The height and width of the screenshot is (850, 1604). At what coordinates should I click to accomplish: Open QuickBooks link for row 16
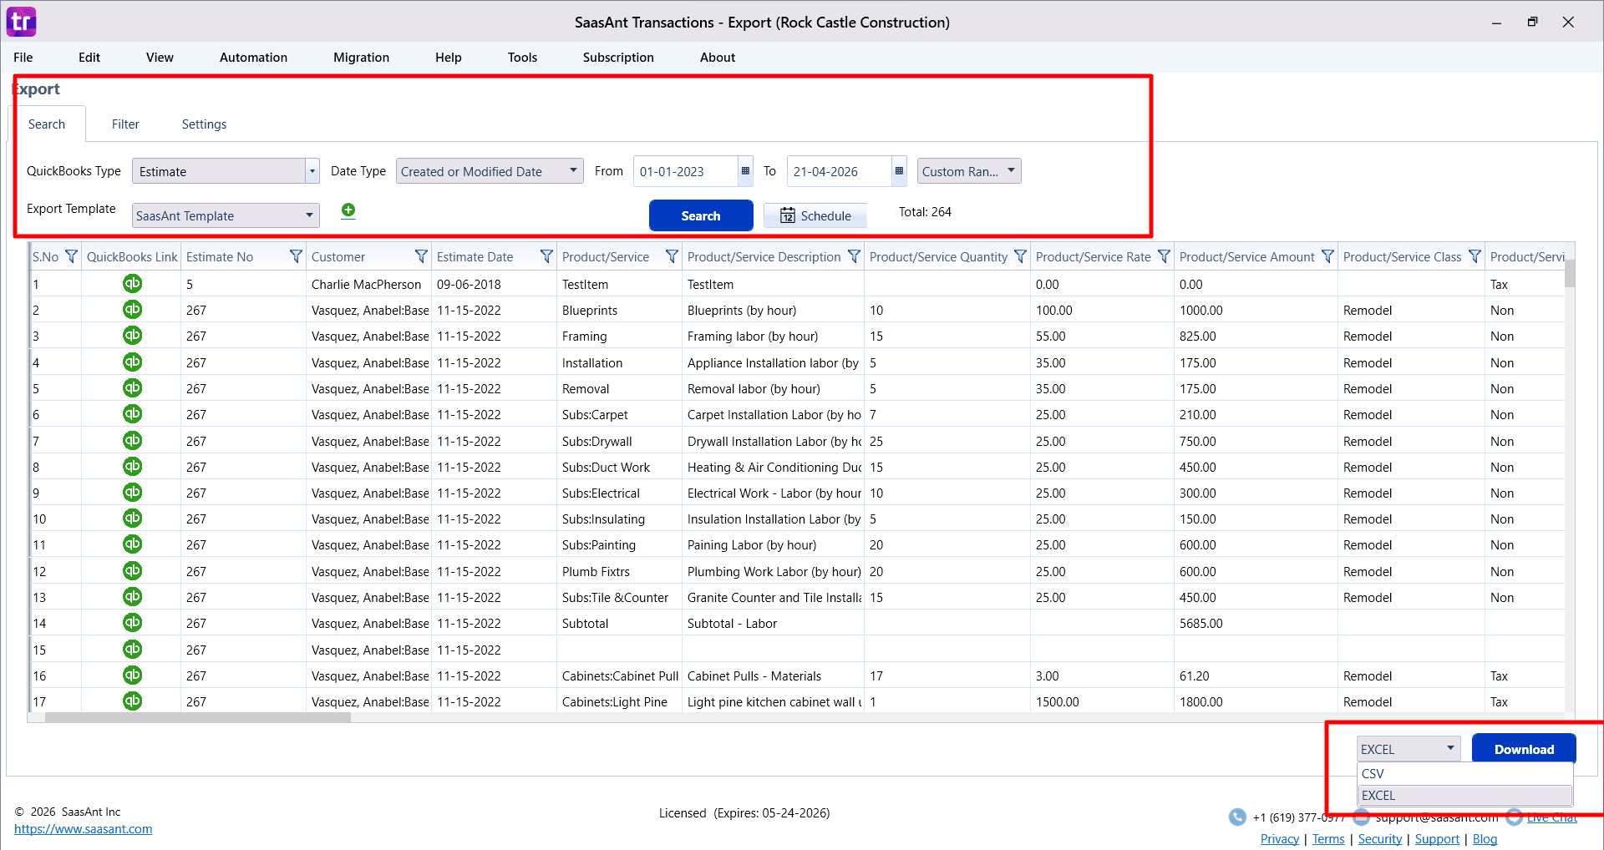point(132,675)
